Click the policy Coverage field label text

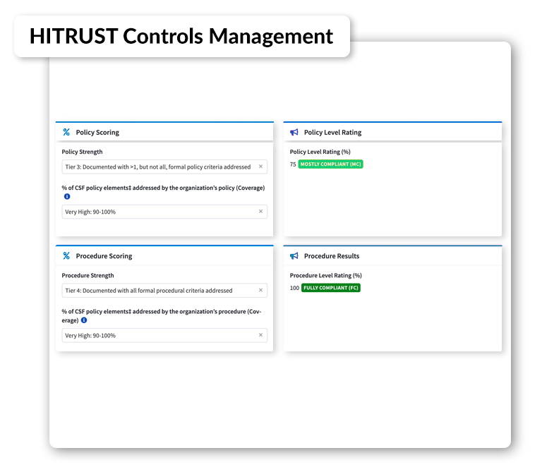(163, 188)
